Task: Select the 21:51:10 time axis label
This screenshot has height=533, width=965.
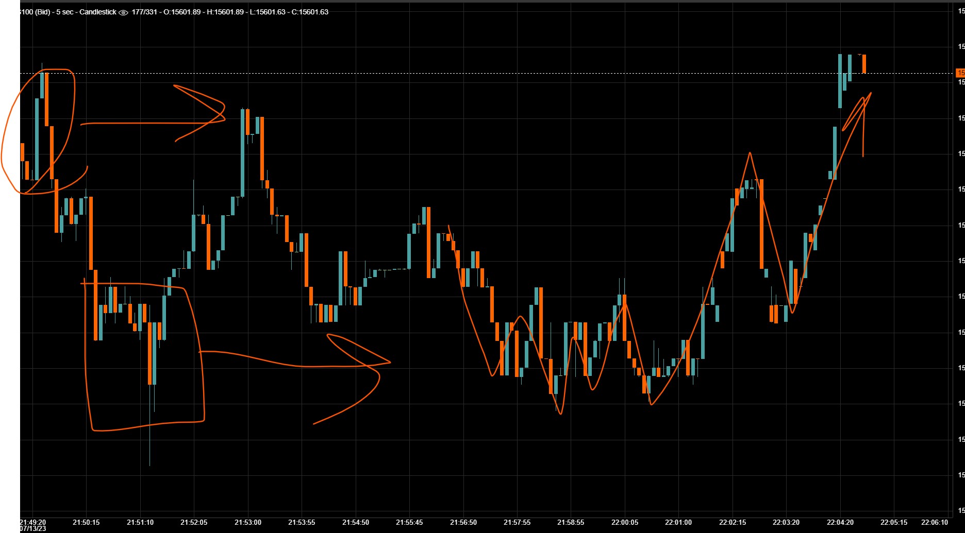Action: pos(140,522)
